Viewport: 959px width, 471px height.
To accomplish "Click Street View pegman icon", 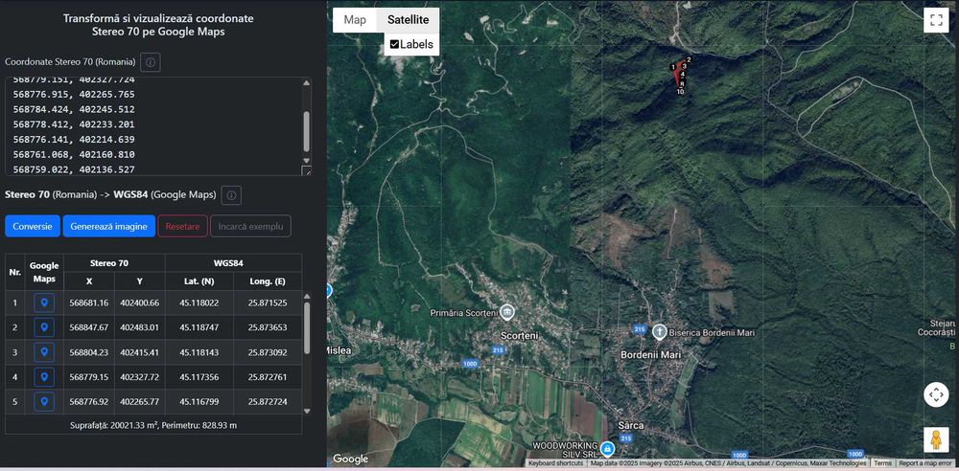I will pos(936,439).
